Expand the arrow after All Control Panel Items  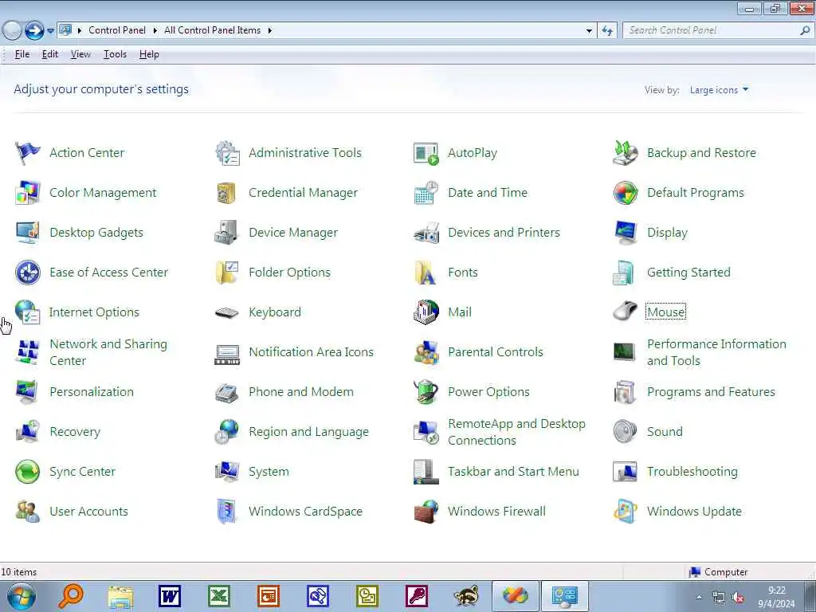pos(269,31)
